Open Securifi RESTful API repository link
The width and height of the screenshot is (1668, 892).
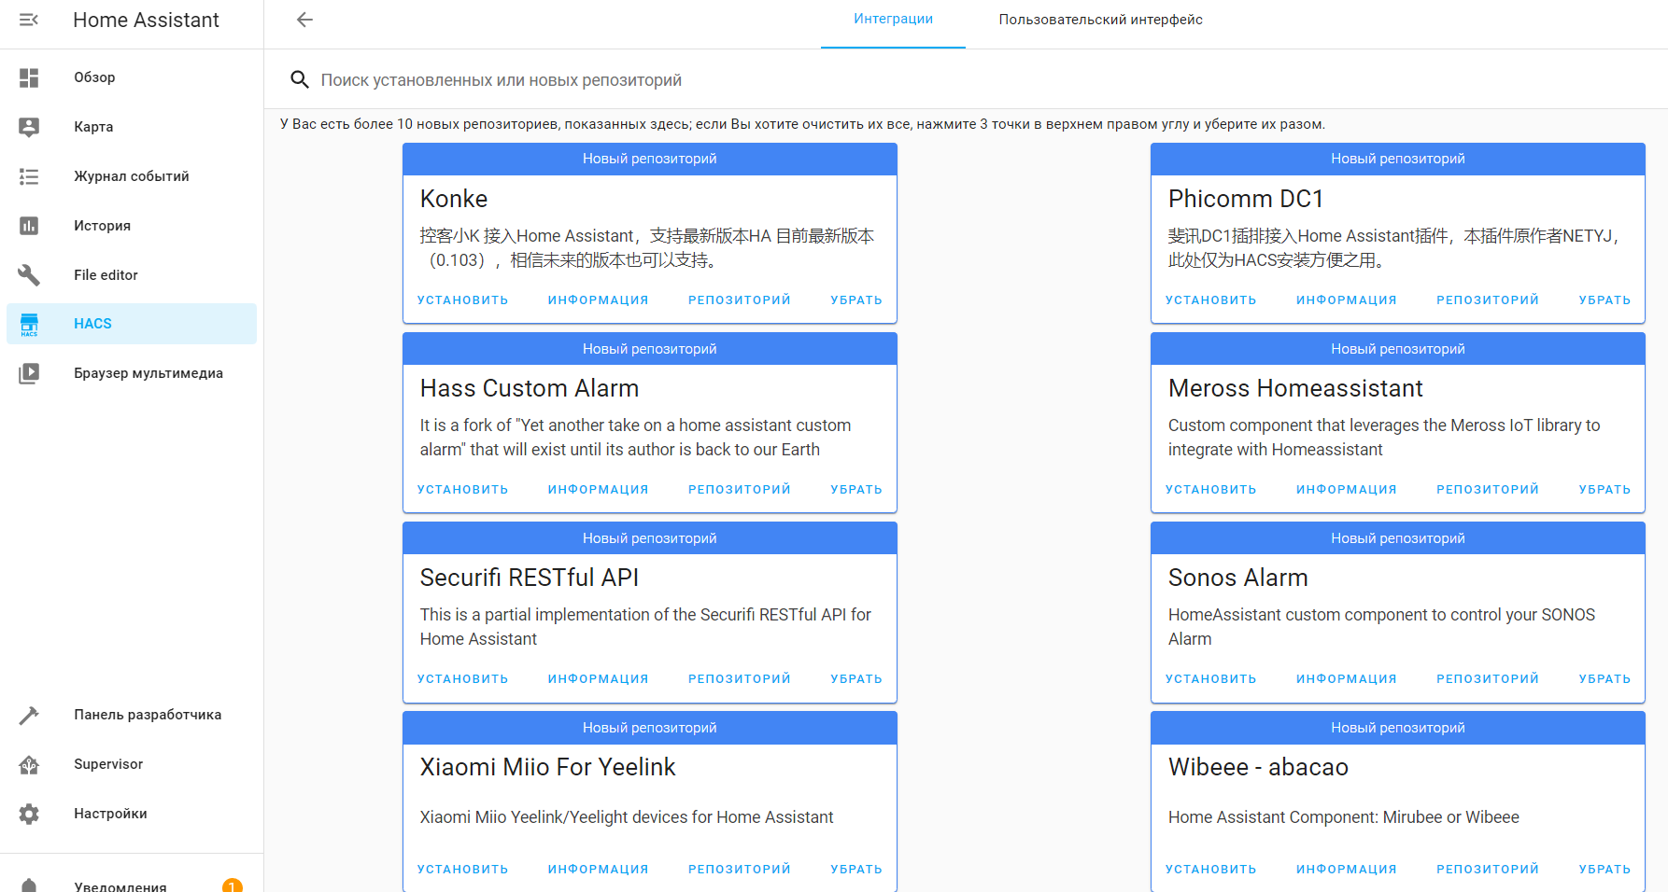click(x=739, y=679)
